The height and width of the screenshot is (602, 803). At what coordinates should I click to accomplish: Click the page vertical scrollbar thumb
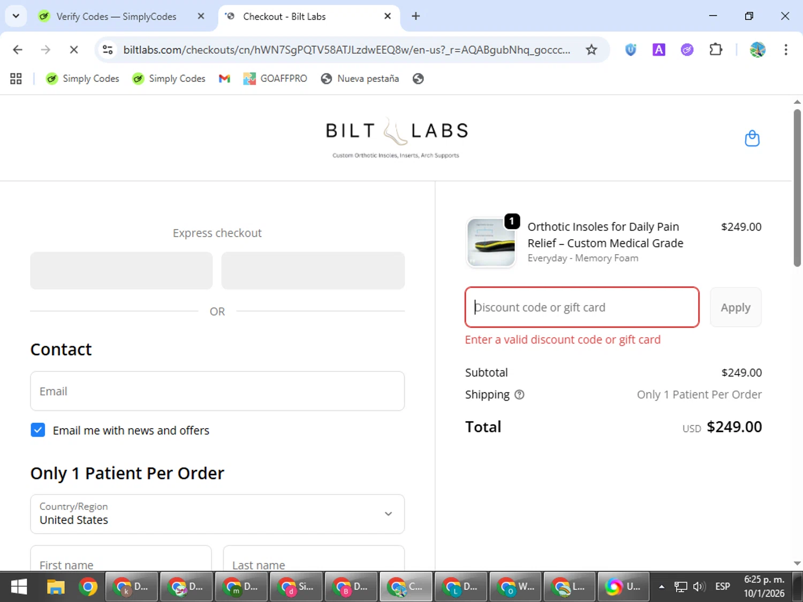(797, 187)
